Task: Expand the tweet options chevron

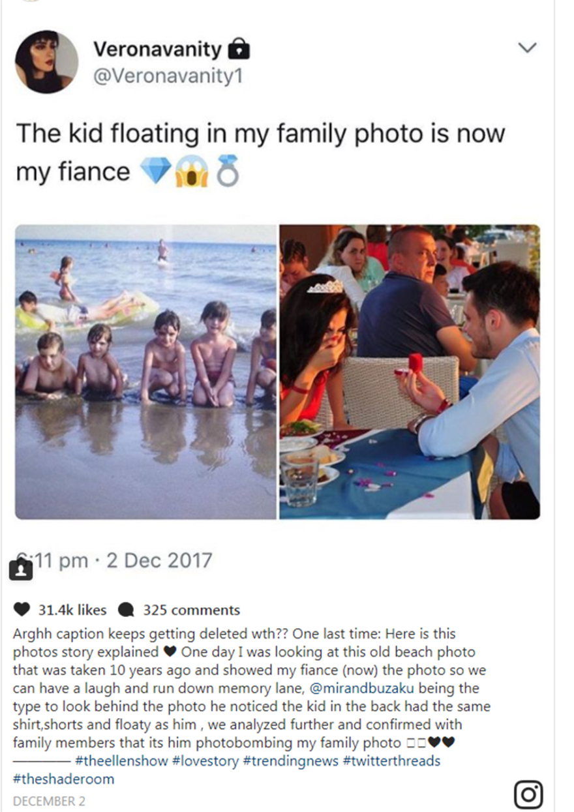Action: point(526,48)
